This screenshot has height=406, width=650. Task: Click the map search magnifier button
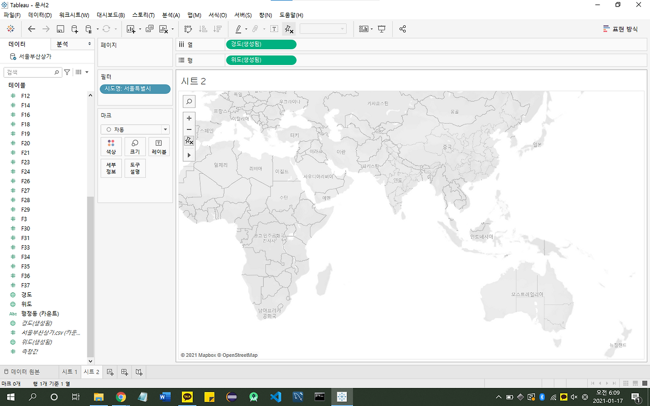click(189, 101)
